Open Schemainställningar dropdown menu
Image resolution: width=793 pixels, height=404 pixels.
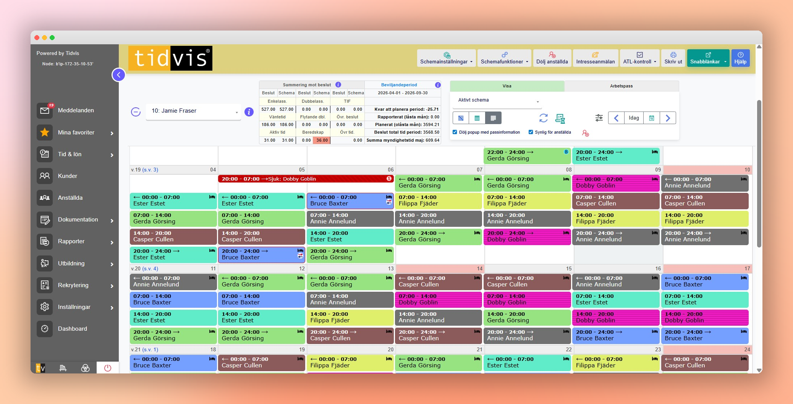(x=446, y=58)
